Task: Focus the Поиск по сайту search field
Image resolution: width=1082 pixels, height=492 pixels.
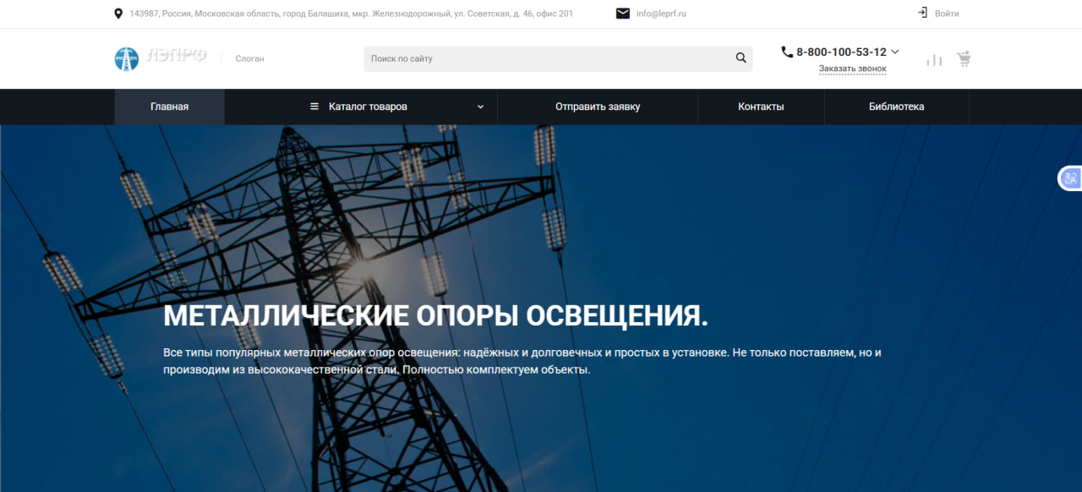Action: (x=548, y=58)
